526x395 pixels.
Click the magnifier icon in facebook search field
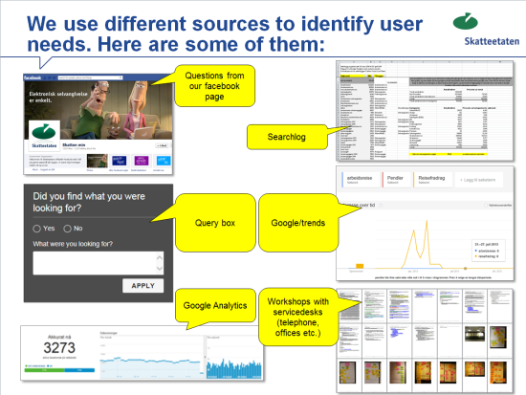121,77
